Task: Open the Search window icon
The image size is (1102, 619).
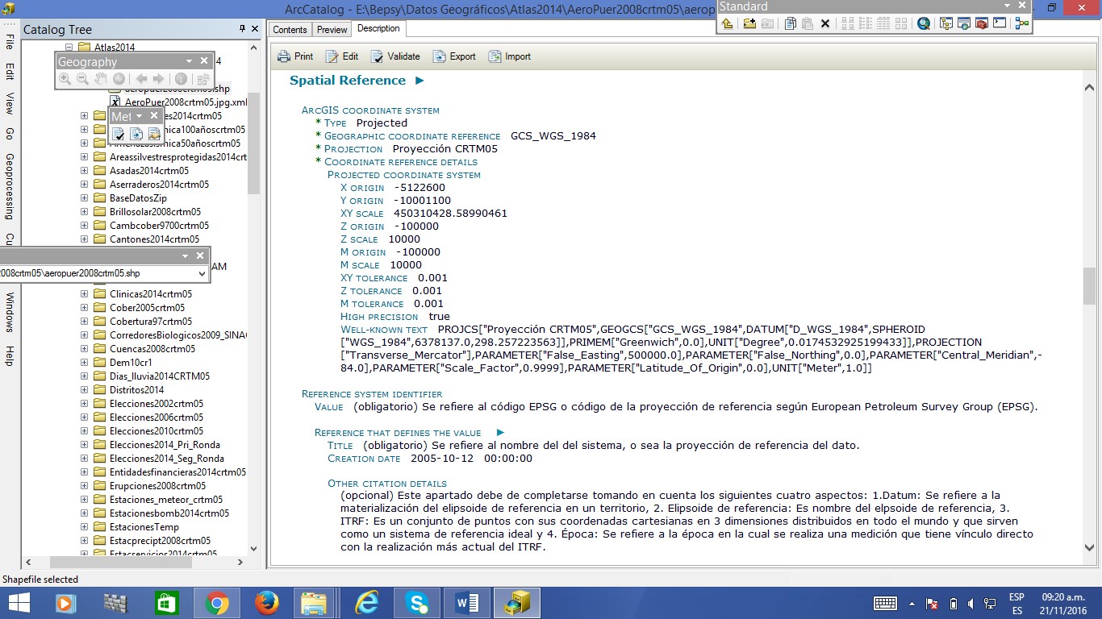Action: pyautogui.click(x=924, y=23)
